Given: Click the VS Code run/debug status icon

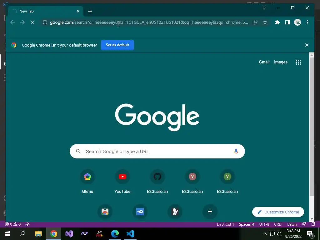Looking at the screenshot, I should tap(27, 224).
